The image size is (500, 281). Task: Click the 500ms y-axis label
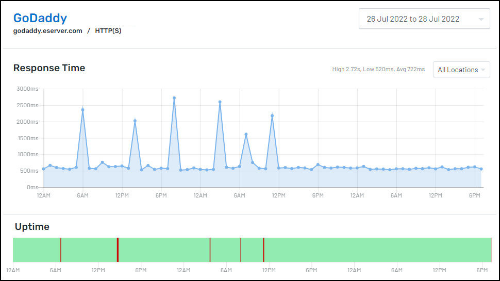[x=29, y=171]
